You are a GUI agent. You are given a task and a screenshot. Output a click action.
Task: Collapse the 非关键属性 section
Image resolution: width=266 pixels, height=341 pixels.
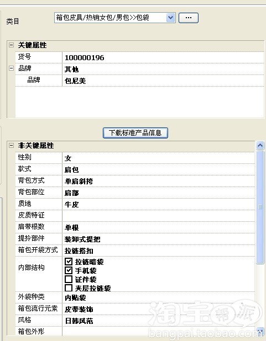click(11, 145)
